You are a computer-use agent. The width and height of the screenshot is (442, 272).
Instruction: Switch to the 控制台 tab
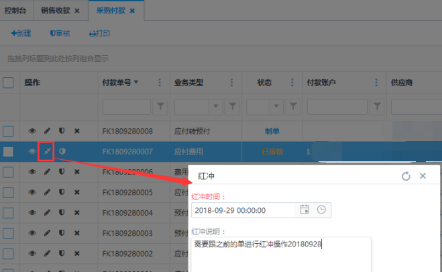click(x=15, y=11)
